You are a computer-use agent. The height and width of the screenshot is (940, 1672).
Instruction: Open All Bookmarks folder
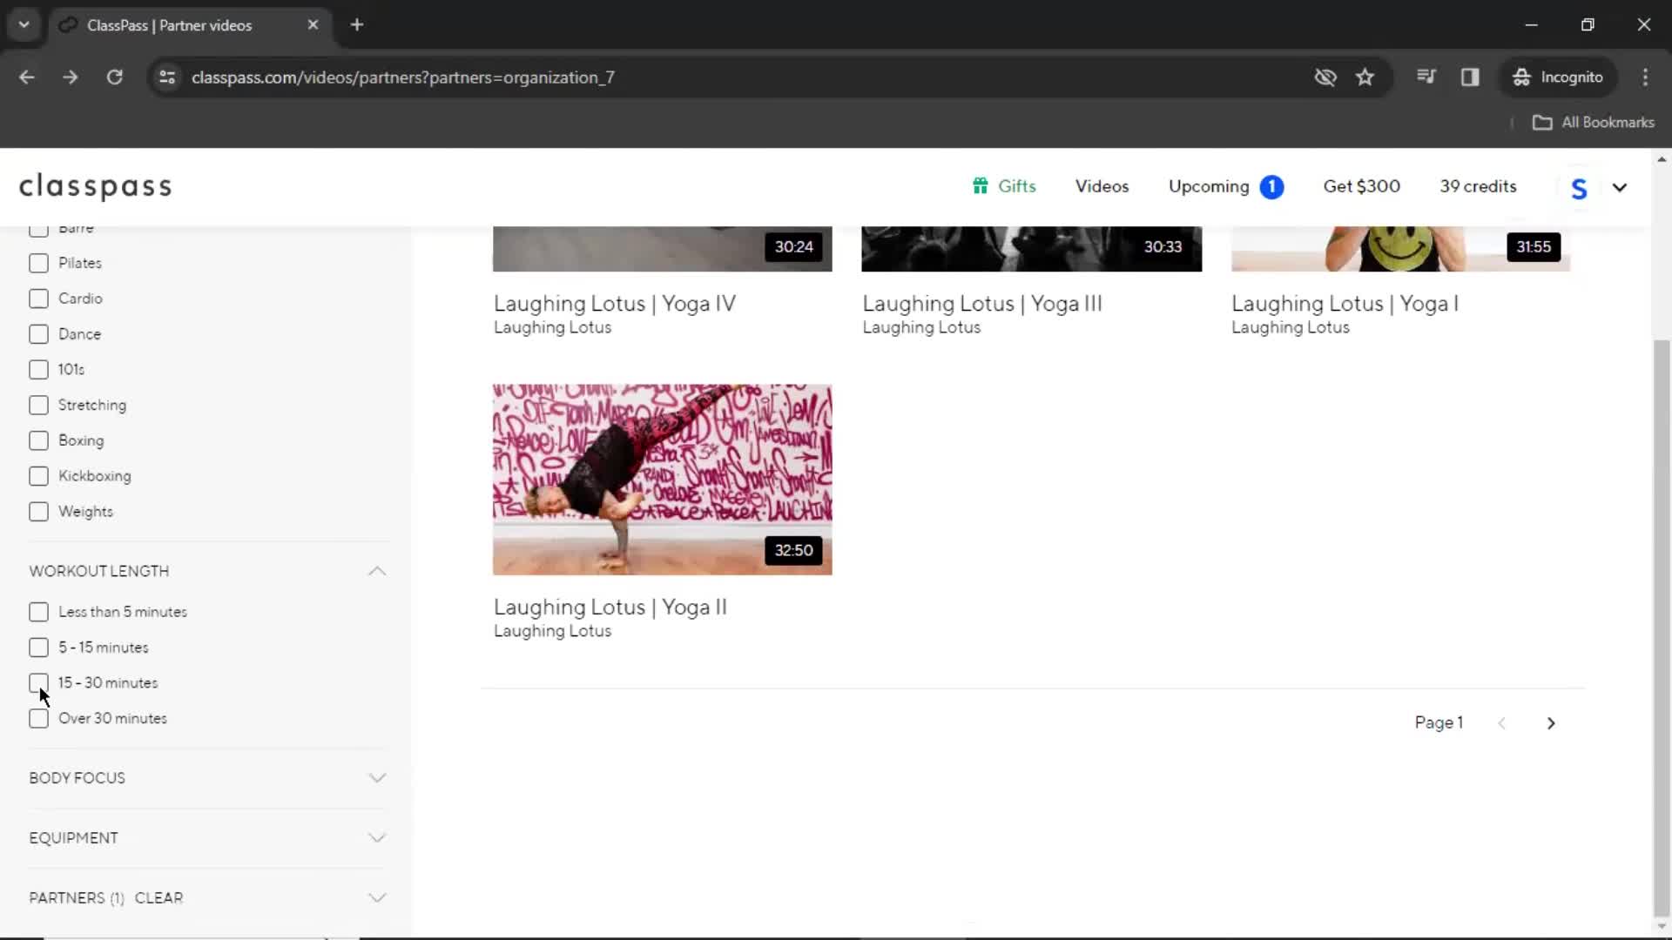point(1594,123)
